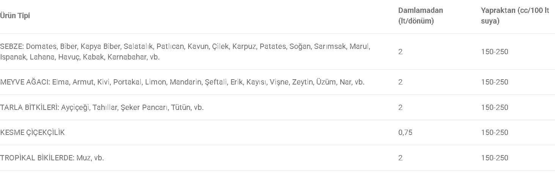Image resolution: width=555 pixels, height=174 pixels.
Task: Click 150-250 foliar value in SEBZE row
Action: (x=495, y=52)
